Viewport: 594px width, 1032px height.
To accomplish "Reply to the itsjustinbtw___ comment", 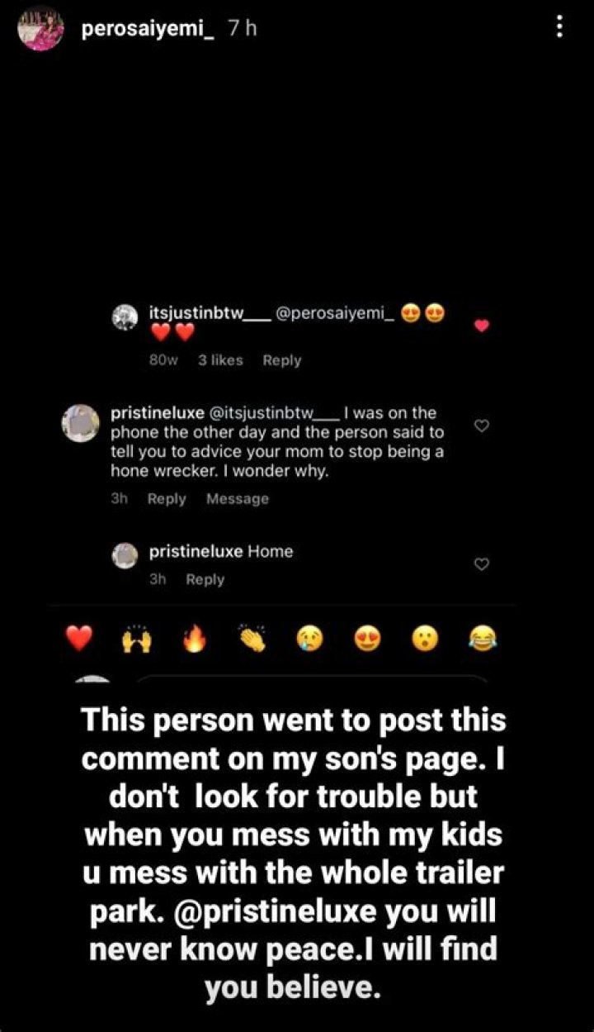I will (x=282, y=360).
